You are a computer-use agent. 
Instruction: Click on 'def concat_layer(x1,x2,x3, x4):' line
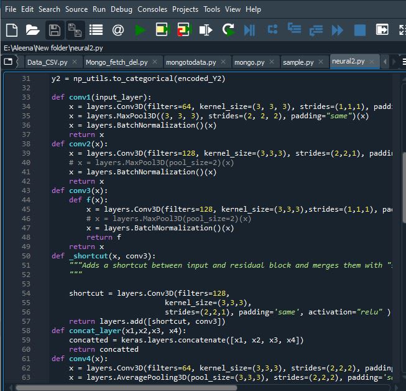[x=119, y=331]
